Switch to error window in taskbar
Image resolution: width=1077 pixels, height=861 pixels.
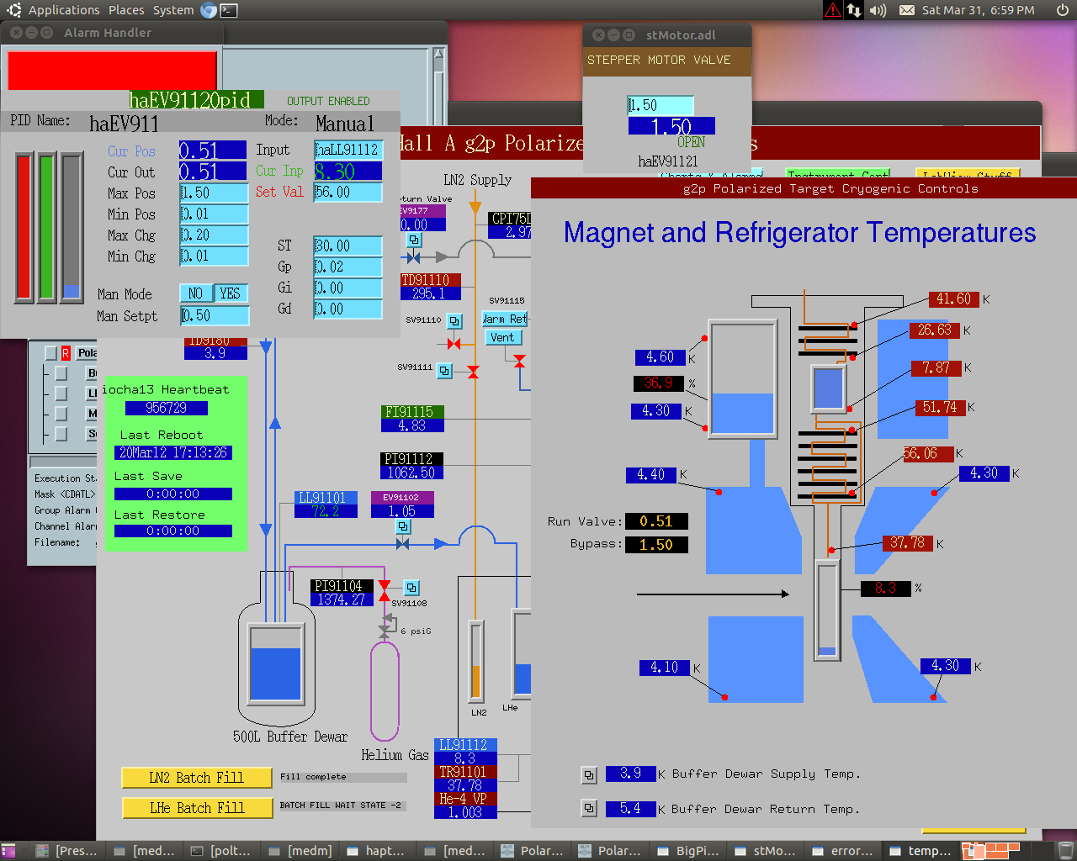[x=842, y=851]
